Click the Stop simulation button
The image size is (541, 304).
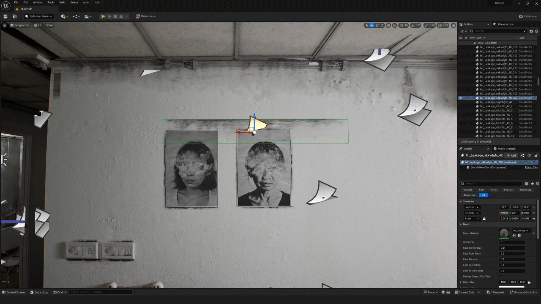(115, 16)
